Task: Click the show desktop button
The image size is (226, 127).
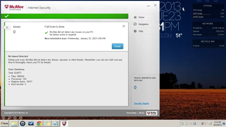Action: pyautogui.click(x=224, y=124)
